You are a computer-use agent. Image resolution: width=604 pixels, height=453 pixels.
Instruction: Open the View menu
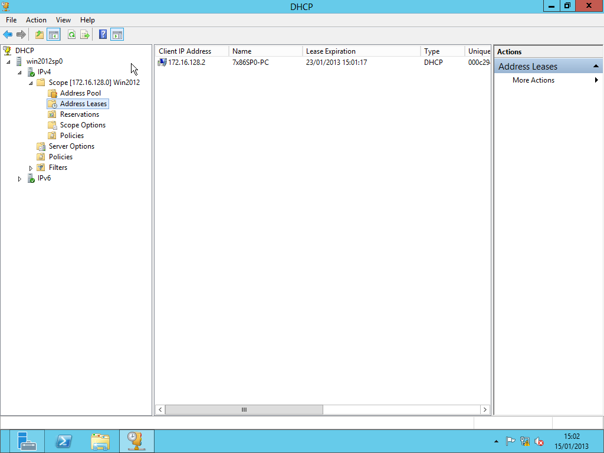click(x=63, y=20)
